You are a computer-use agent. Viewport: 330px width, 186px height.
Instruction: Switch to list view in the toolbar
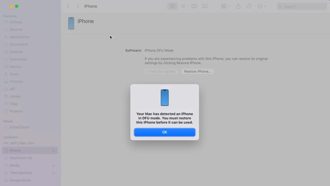point(183,6)
